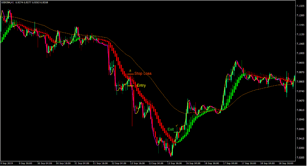
Task: Click the 18 Sep 16:00 time label
Action: [x=285, y=163]
